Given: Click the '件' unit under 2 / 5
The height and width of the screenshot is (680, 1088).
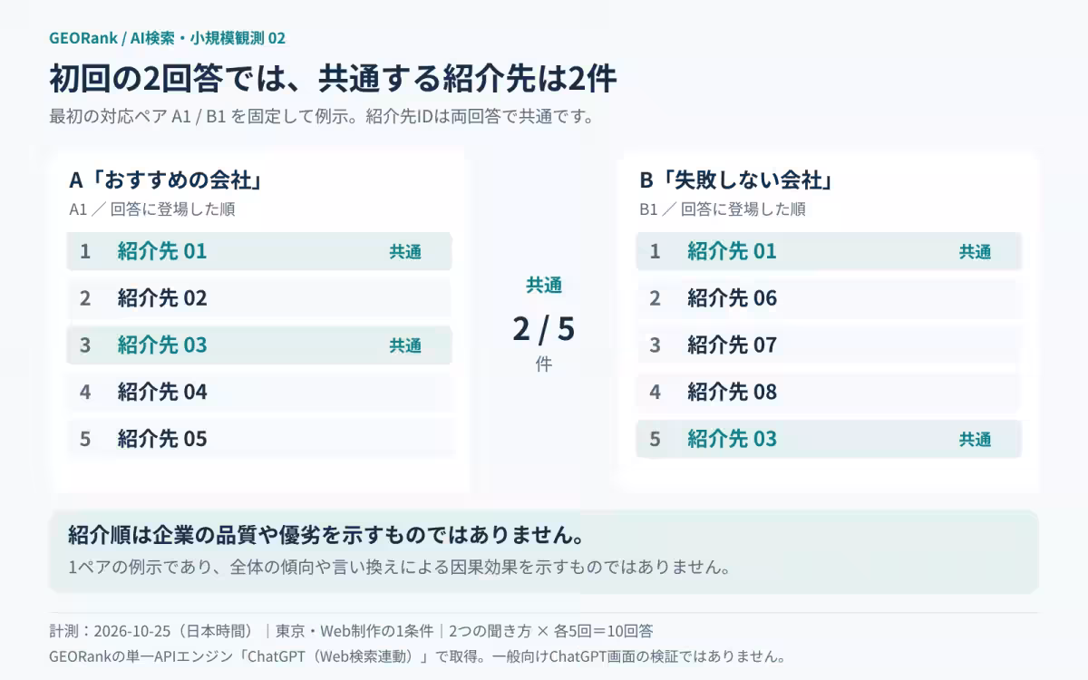Looking at the screenshot, I should pos(544,364).
